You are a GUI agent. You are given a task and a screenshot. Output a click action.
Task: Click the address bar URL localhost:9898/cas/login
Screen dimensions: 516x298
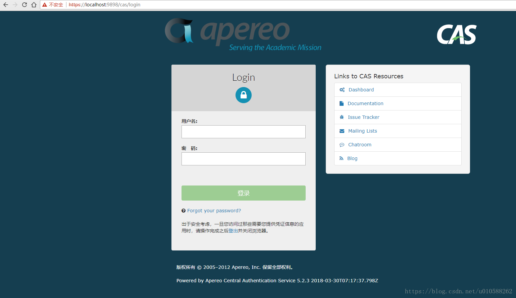tap(105, 5)
